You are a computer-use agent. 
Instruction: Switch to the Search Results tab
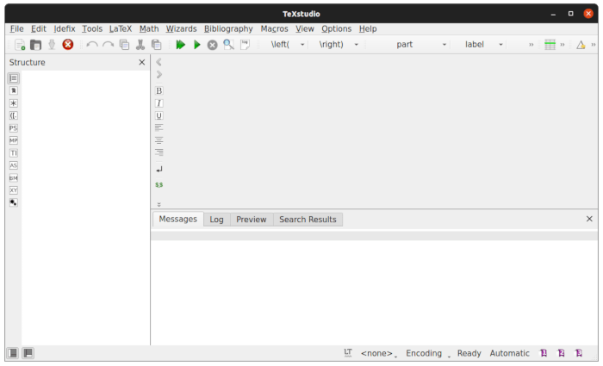click(x=308, y=220)
